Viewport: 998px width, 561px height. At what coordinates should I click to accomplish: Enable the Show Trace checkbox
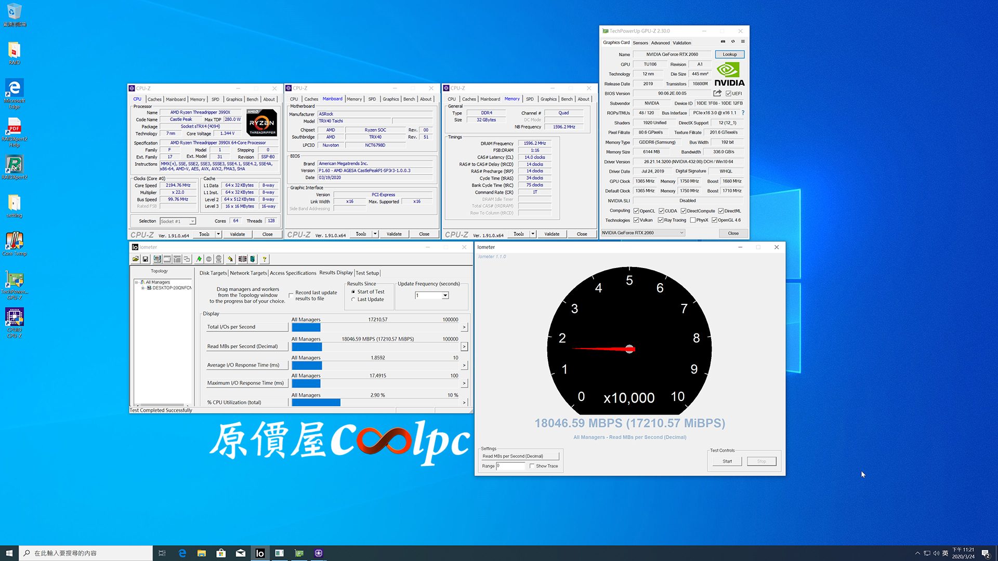pos(532,466)
